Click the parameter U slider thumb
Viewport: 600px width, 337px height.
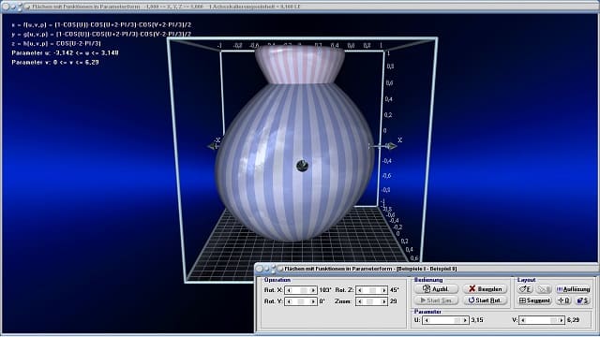[x=457, y=320]
